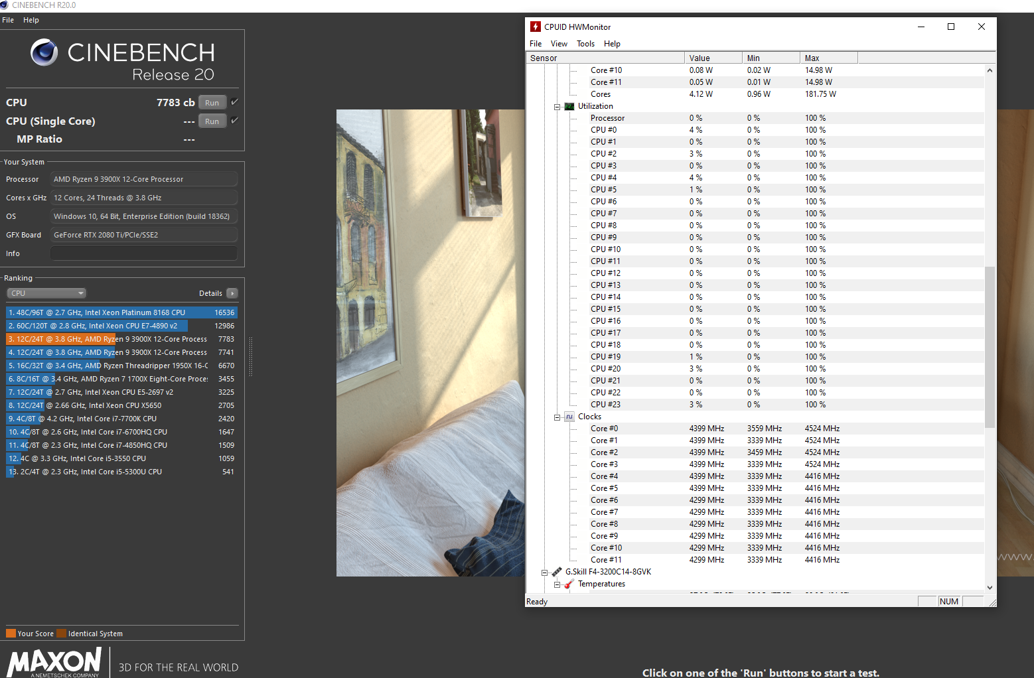The height and width of the screenshot is (678, 1034).
Task: Click the Cinebench title bar app icon
Action: (5, 5)
